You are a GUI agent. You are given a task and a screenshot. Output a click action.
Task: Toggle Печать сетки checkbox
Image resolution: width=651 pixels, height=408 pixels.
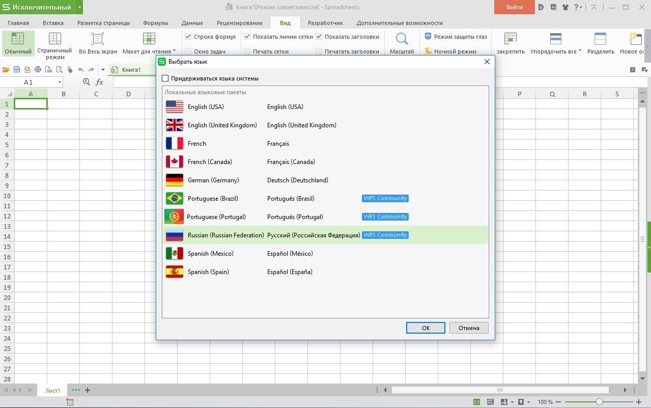click(247, 51)
